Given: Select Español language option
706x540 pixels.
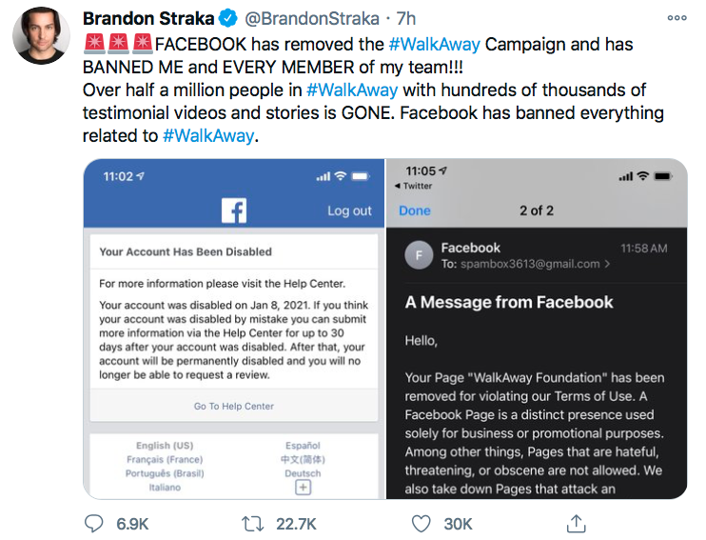Looking at the screenshot, I should (303, 446).
